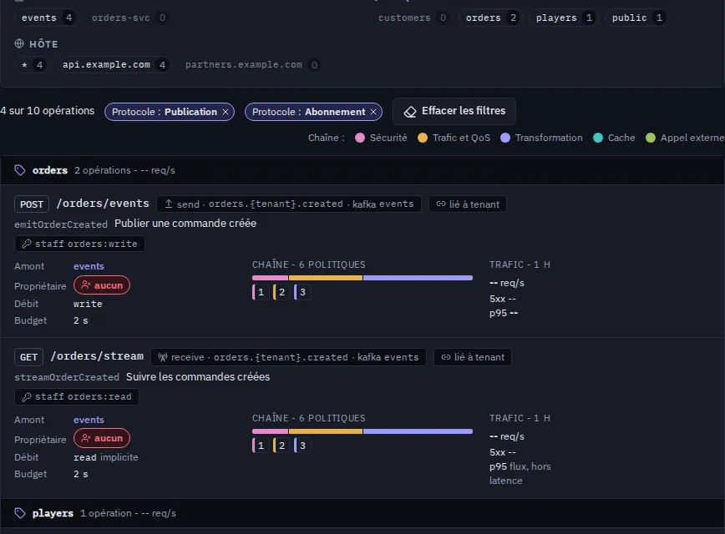725x534 pixels.
Task: Expand policy group 3 in /orders/stream chain
Action: coord(302,446)
